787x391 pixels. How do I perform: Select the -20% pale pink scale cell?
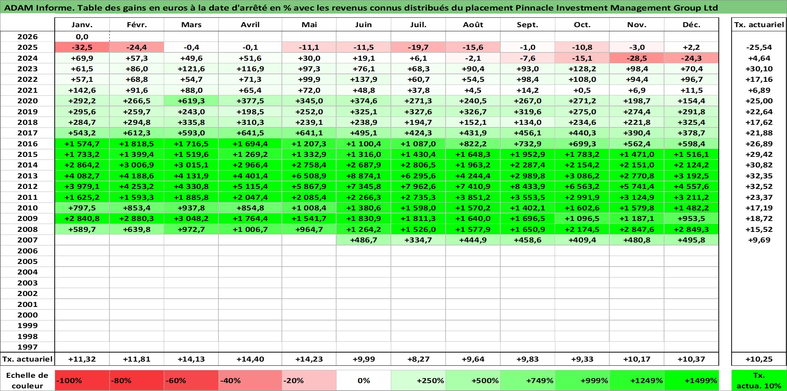point(309,380)
